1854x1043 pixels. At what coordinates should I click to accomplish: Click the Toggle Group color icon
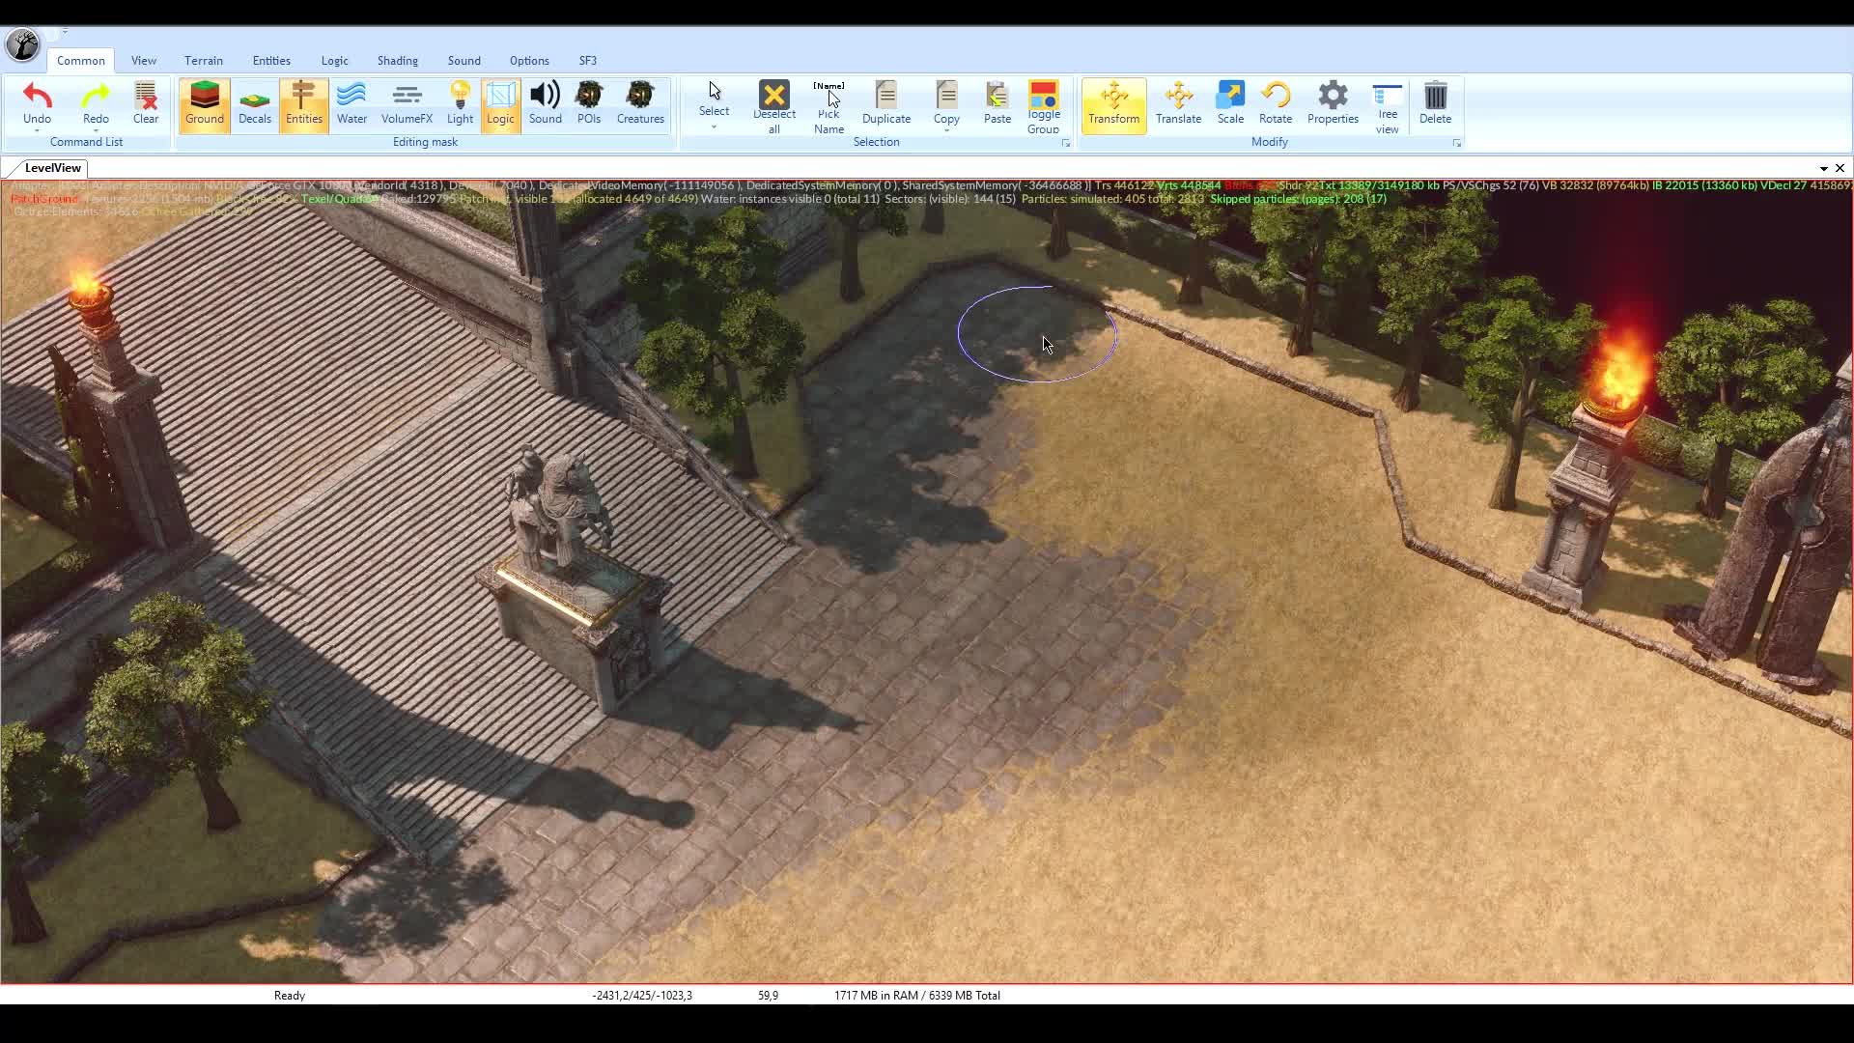tap(1043, 96)
